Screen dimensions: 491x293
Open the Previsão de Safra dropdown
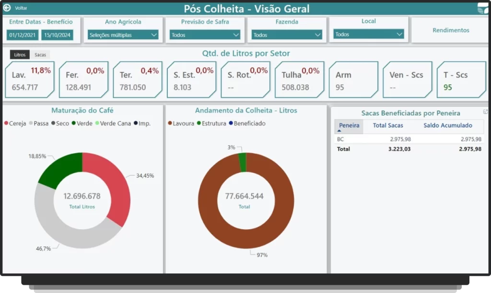pos(205,35)
